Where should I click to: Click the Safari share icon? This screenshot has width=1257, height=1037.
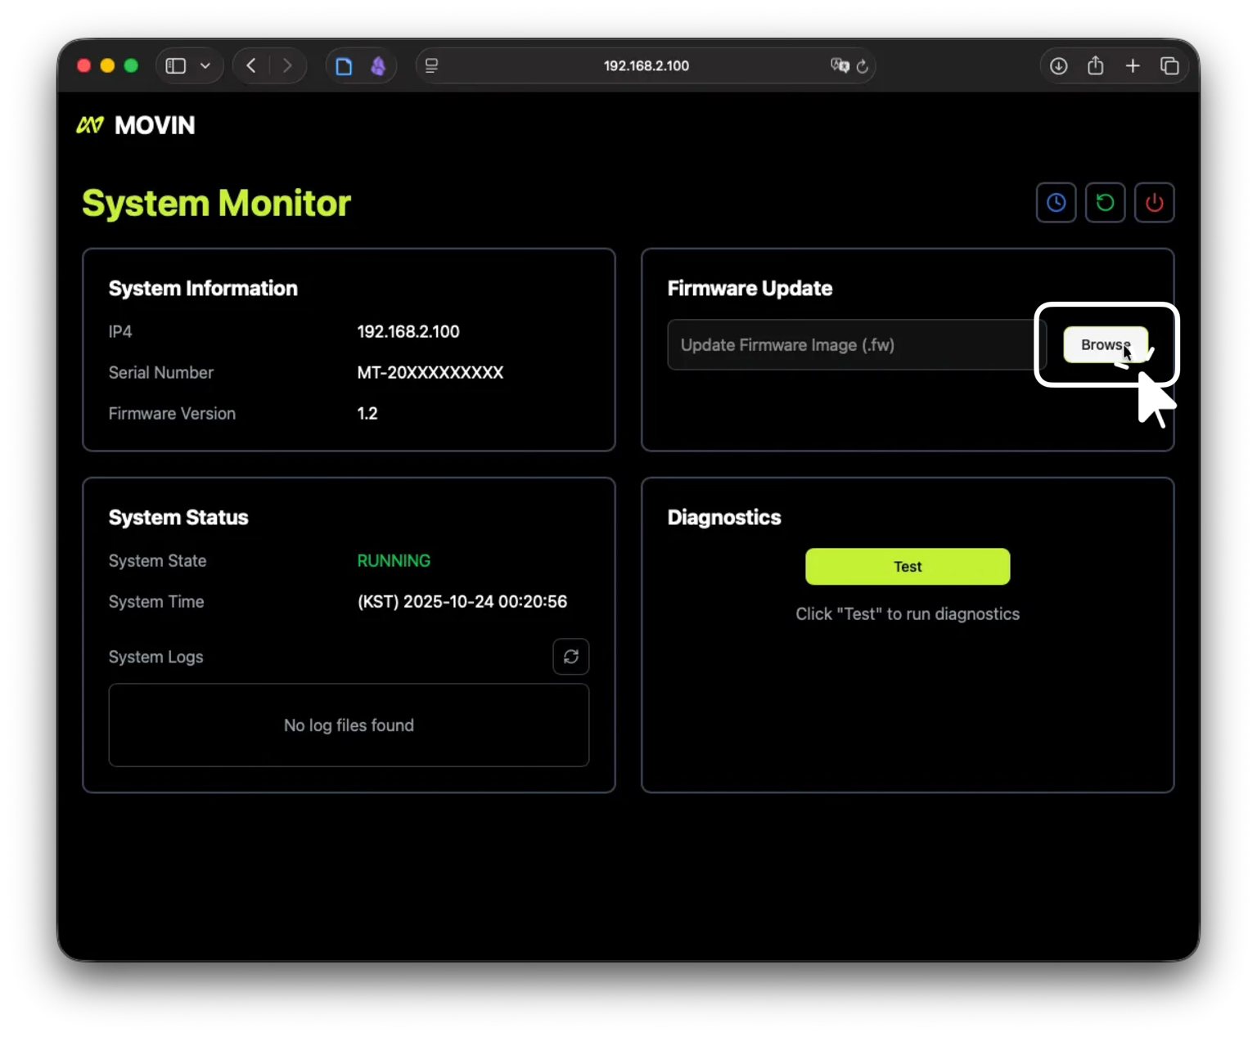pos(1095,66)
